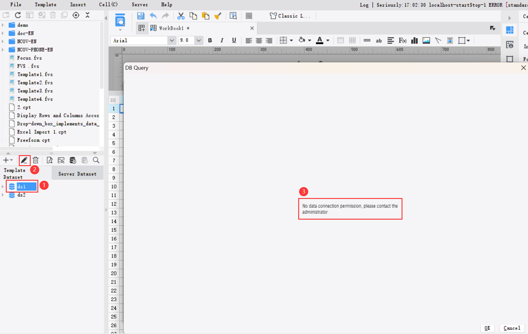The width and height of the screenshot is (528, 334).
Task: Switch to the Server Dataset tab
Action: [77, 173]
